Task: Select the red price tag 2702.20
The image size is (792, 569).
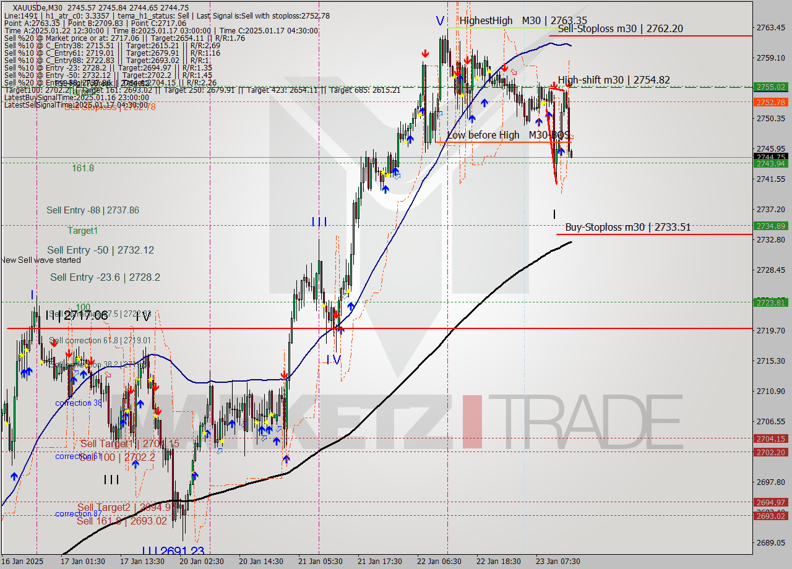Action: [771, 452]
